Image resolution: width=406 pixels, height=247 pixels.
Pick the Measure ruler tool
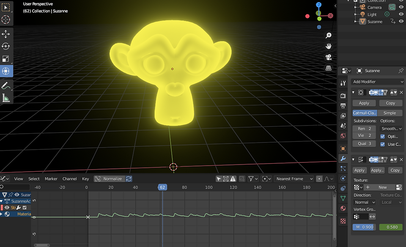pos(5,98)
